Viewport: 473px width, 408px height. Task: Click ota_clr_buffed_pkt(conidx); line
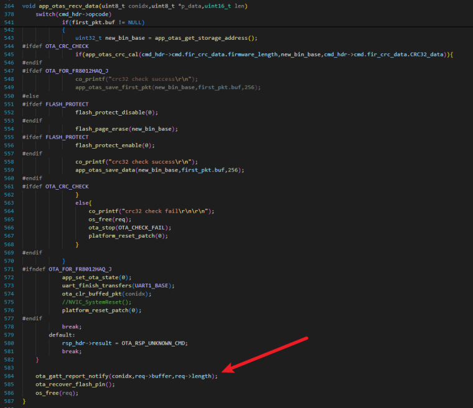107,294
